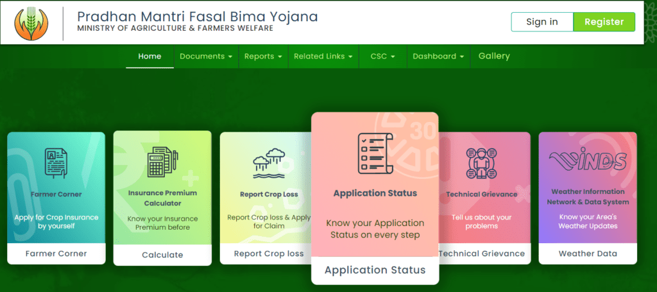The height and width of the screenshot is (292, 657).
Task: Expand the Related Links dropdown menu
Action: tap(323, 56)
